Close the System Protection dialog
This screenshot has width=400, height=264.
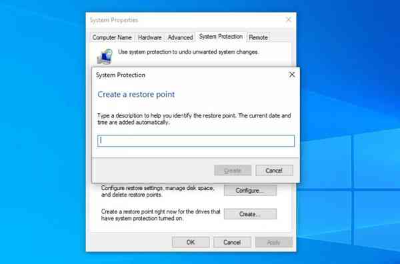click(x=292, y=75)
